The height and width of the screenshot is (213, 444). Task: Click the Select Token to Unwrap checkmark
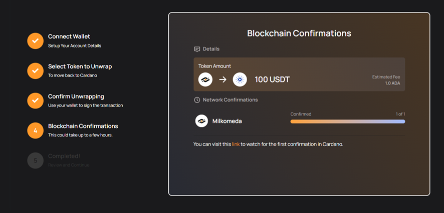pyautogui.click(x=35, y=70)
